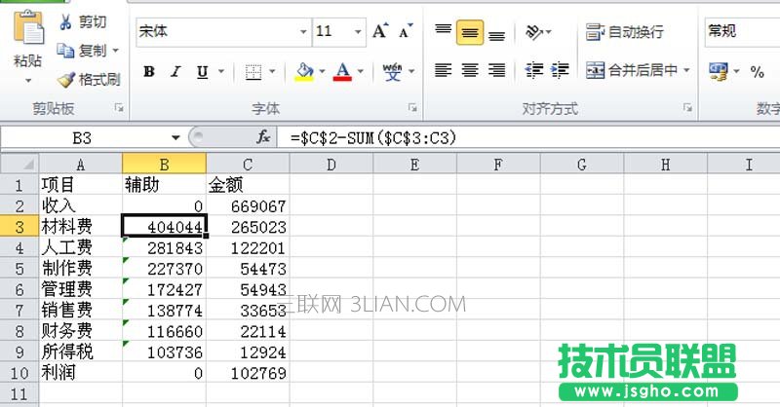Toggle Wrap Text (自动换行)

point(625,32)
